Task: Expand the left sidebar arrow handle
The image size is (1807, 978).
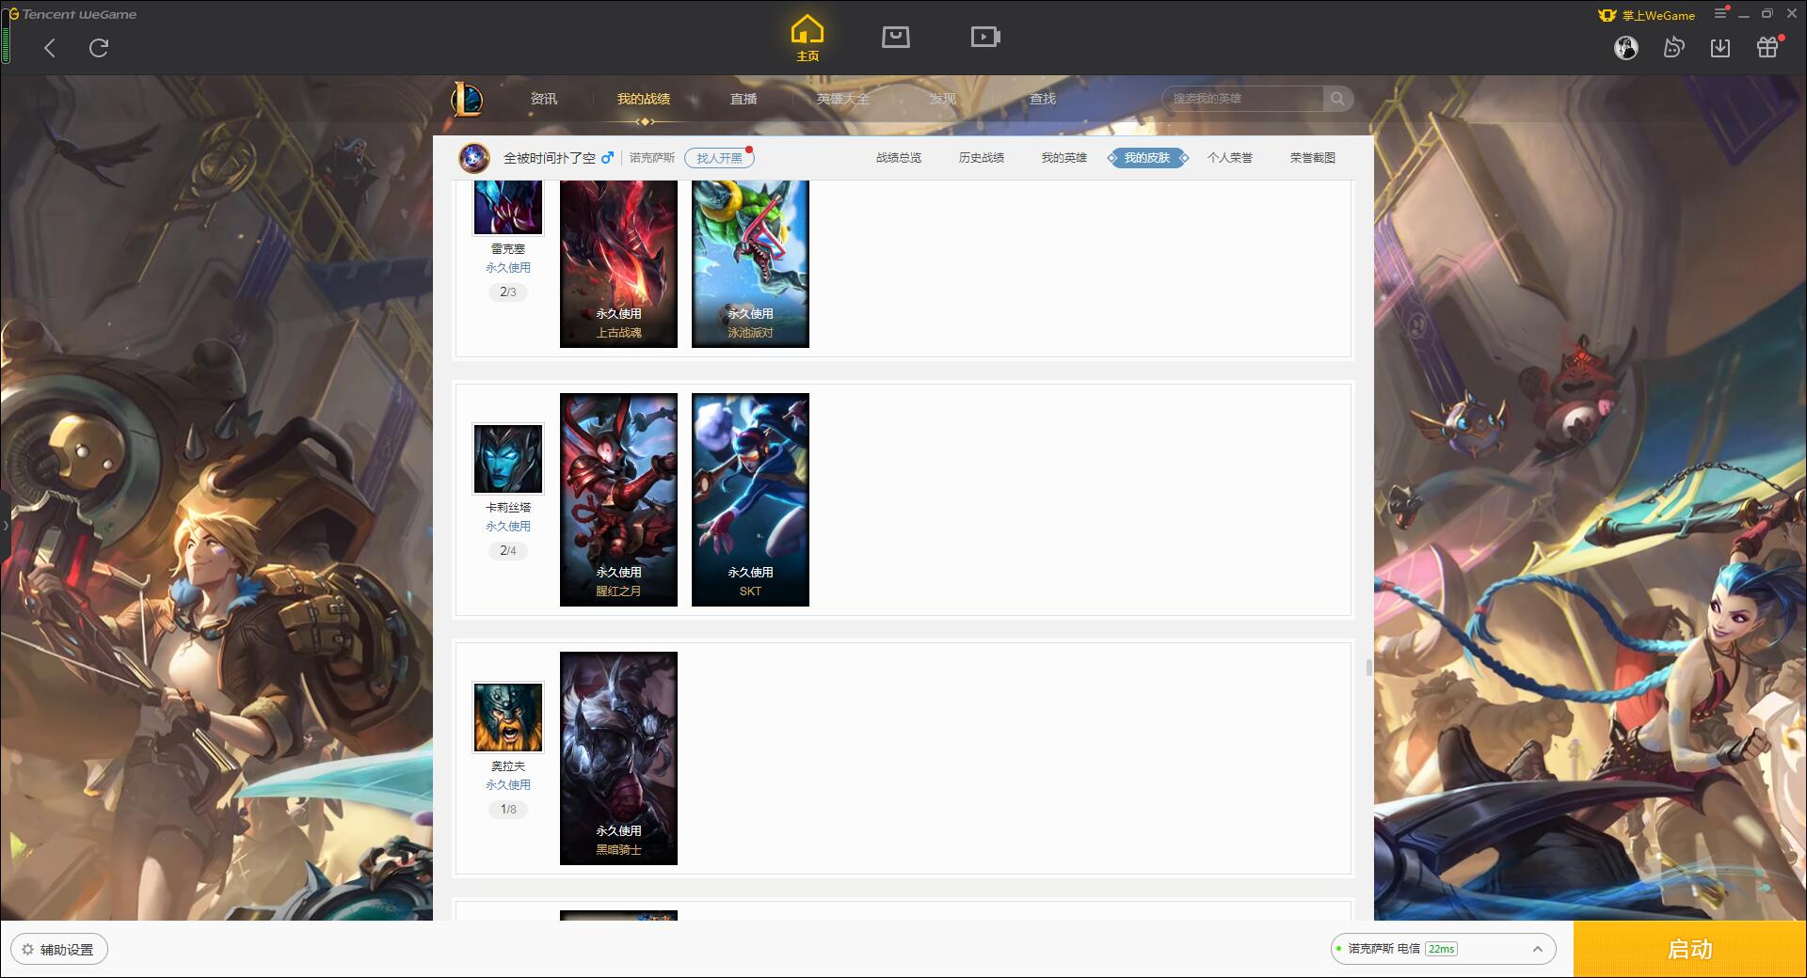Action: click(5, 525)
